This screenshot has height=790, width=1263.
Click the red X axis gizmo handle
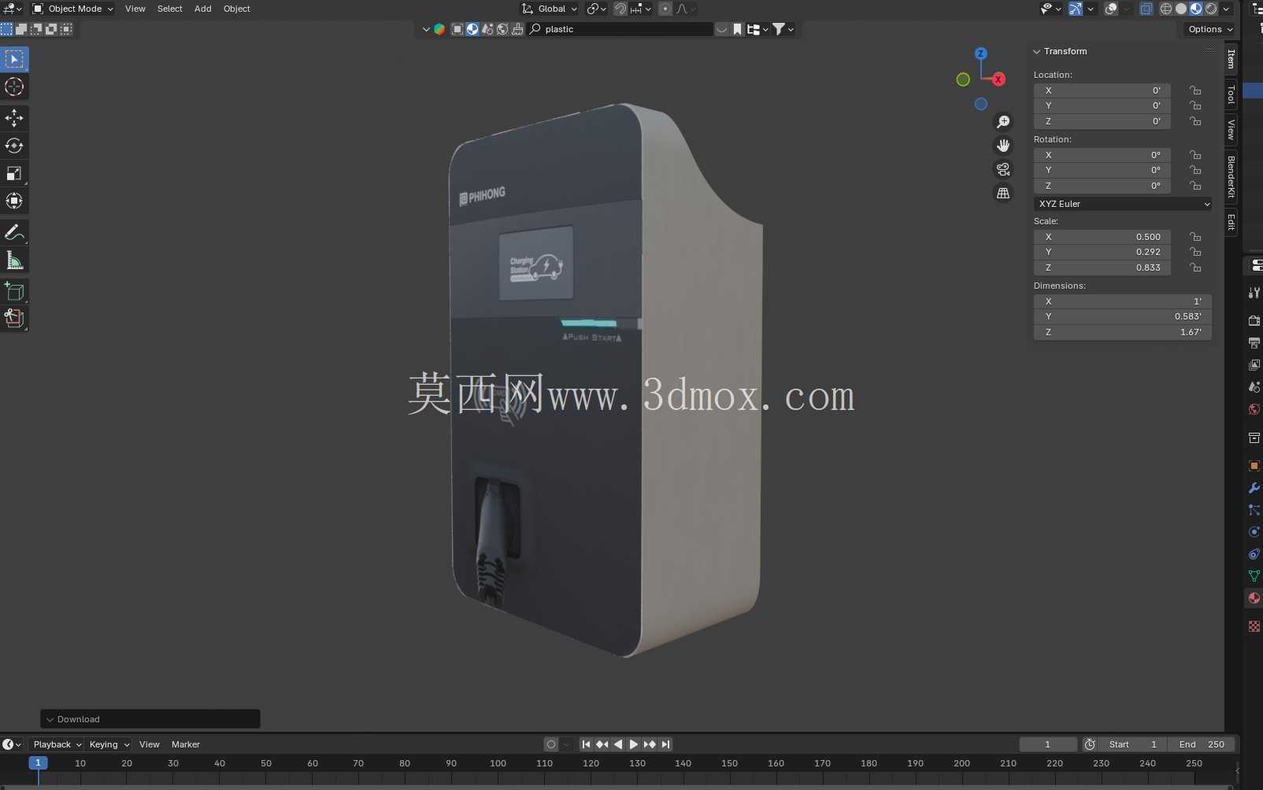998,79
